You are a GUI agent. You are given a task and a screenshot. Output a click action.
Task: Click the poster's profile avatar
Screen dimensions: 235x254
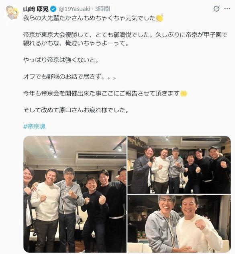click(12, 12)
